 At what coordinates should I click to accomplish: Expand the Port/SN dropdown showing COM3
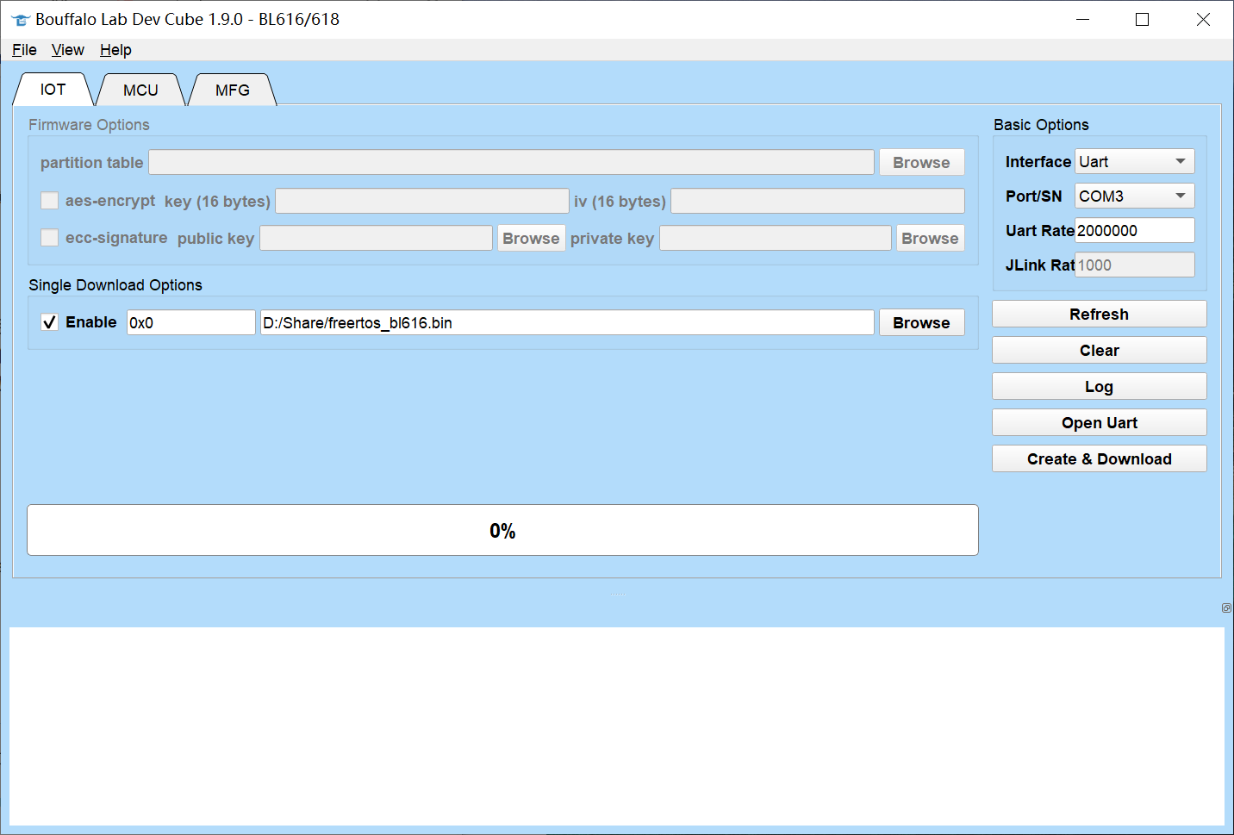point(1134,196)
